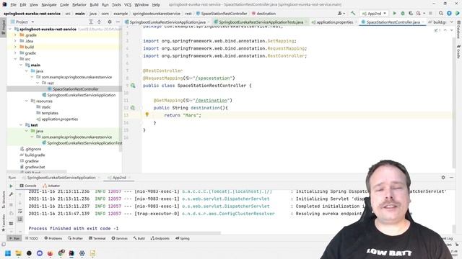Viewport: 462px width, 259px height.
Task: Hide the Project tool window
Action: point(118,22)
